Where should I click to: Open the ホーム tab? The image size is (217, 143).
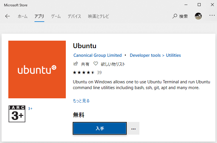(x=22, y=16)
